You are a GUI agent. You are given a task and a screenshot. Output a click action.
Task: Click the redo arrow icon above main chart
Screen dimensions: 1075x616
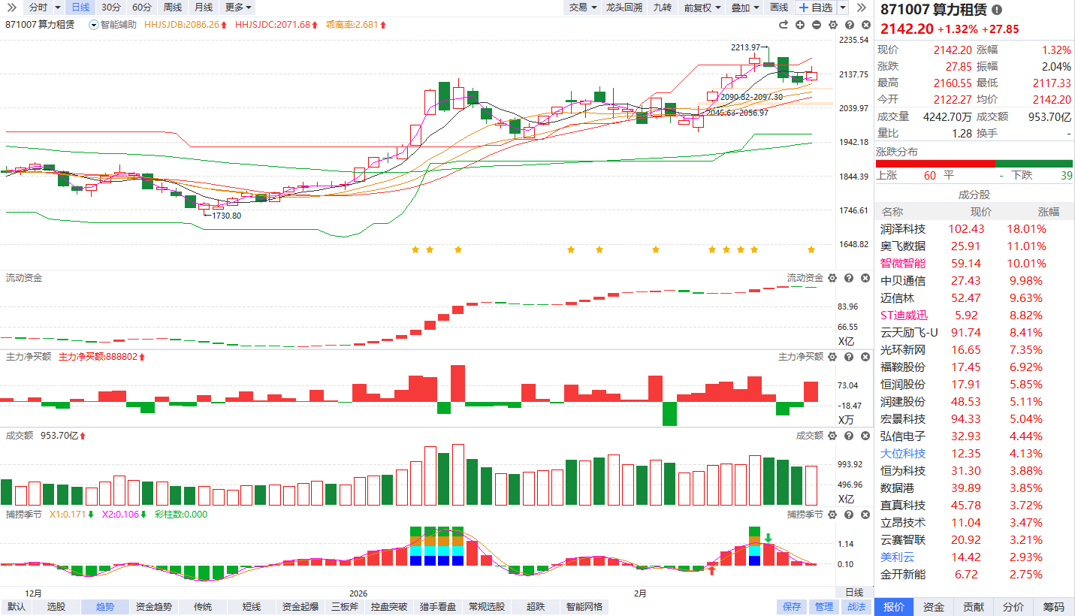[x=784, y=25]
